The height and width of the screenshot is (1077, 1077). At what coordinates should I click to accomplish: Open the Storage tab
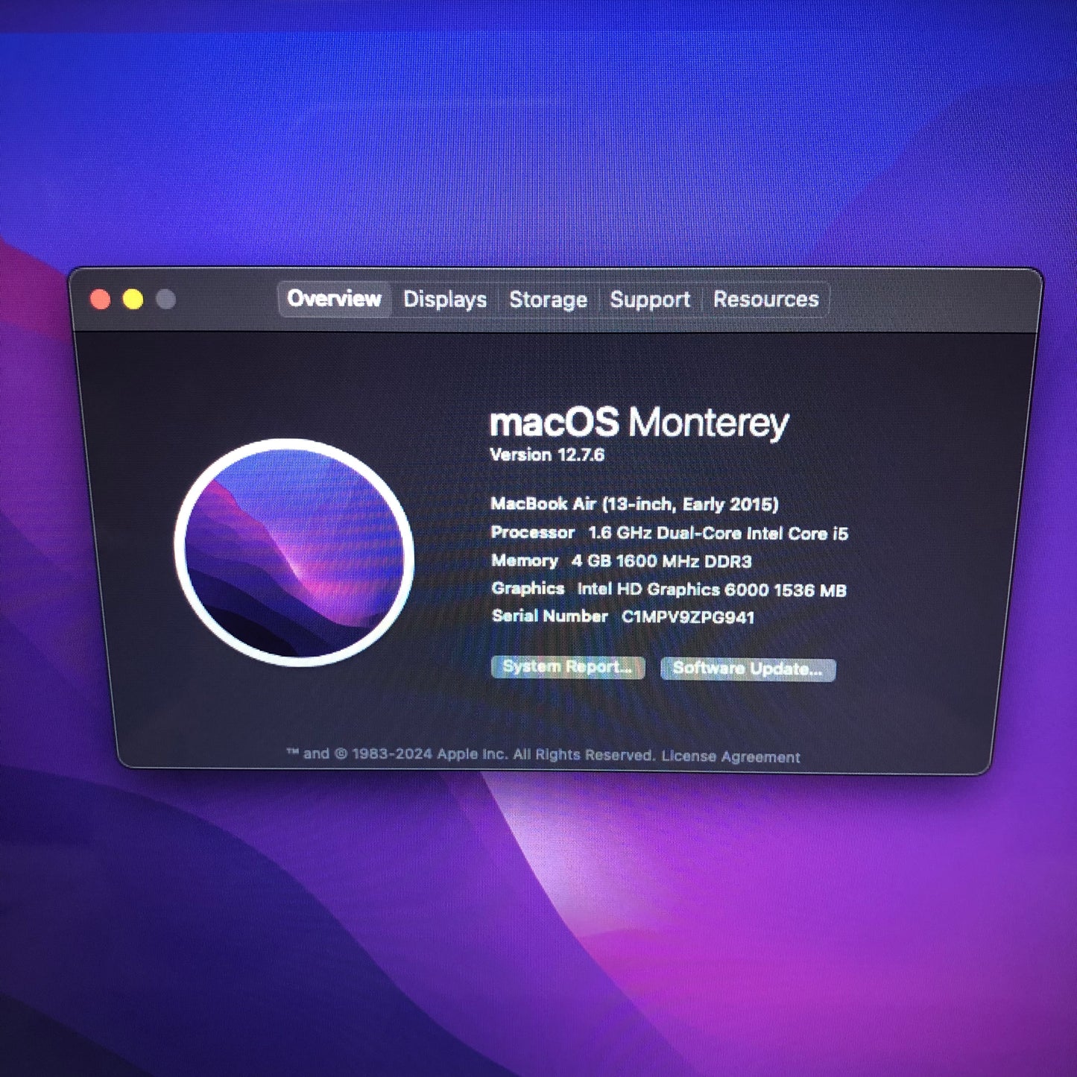tap(548, 300)
